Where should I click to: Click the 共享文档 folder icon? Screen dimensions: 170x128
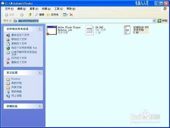click(x=8, y=88)
